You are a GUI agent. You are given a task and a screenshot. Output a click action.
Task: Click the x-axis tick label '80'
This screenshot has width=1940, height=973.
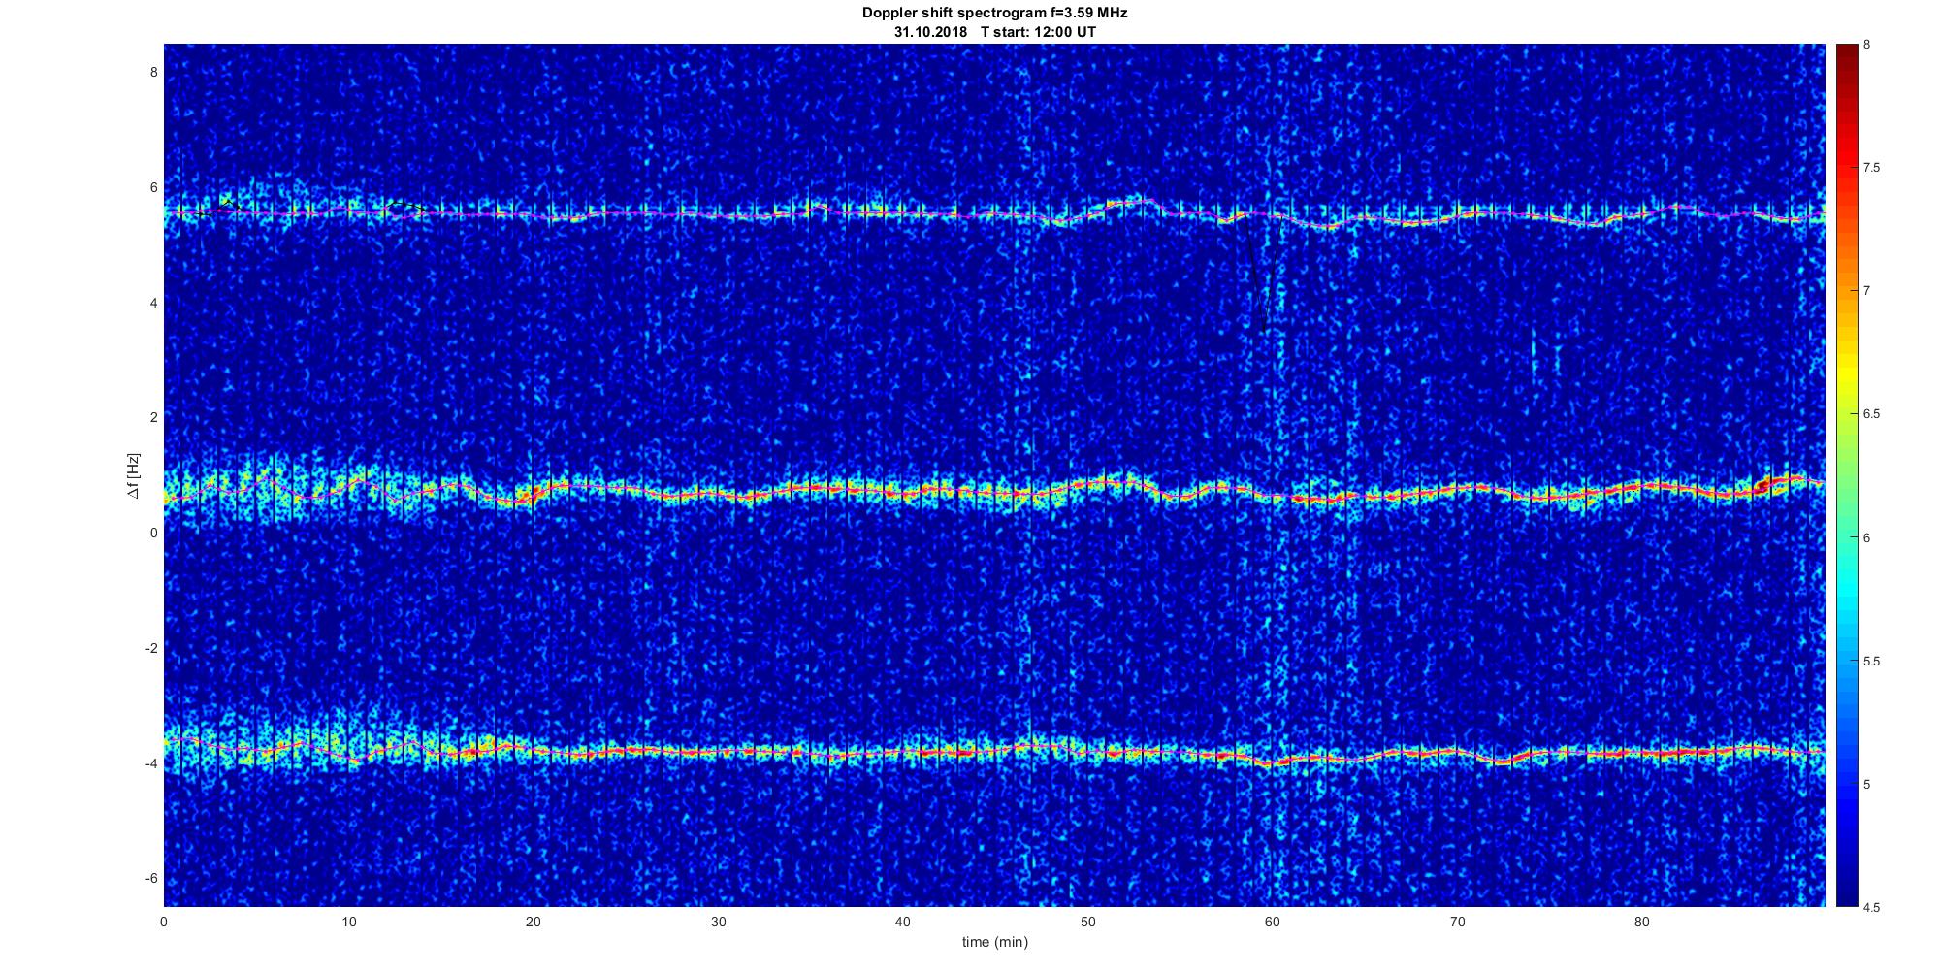point(1641,922)
